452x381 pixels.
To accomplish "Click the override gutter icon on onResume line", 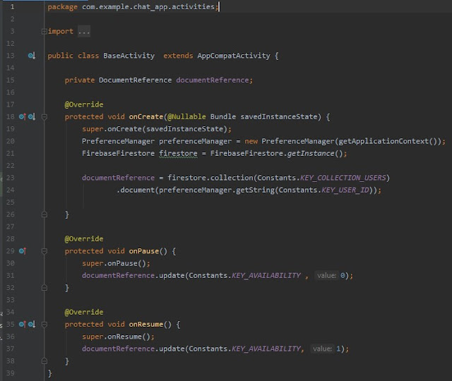I will pyautogui.click(x=23, y=325).
